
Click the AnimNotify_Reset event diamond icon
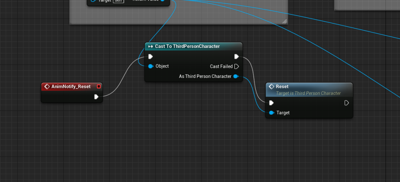point(47,87)
